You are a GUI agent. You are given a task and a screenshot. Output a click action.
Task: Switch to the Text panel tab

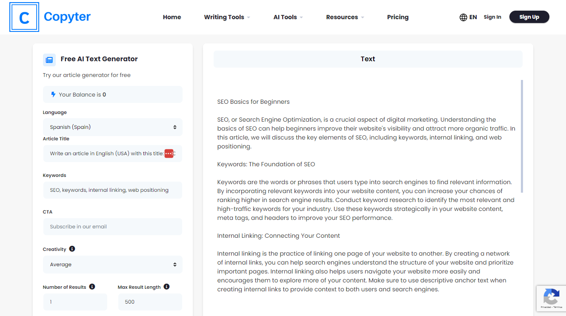(368, 59)
